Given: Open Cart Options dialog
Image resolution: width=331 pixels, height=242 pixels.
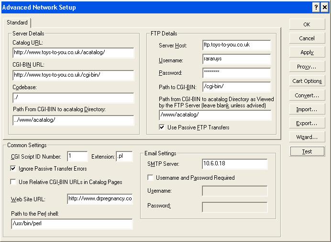Looking at the screenshot, I should (307, 81).
